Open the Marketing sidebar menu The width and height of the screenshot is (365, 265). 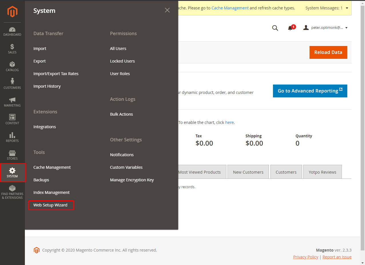tap(12, 102)
